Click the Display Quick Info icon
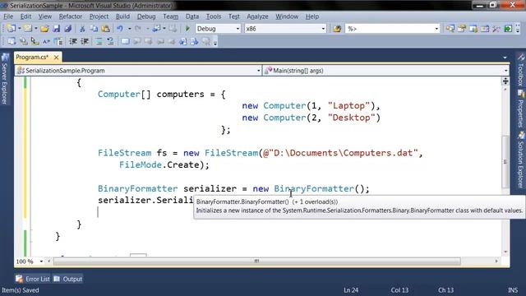The width and height of the screenshot is (526, 296). pyautogui.click(x=35, y=42)
